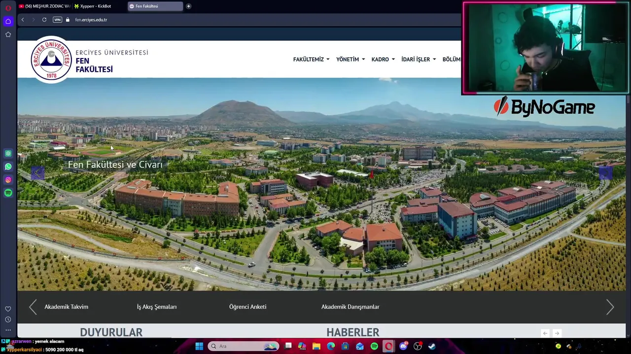Click the browser forward arrow
The image size is (631, 354).
[33, 20]
